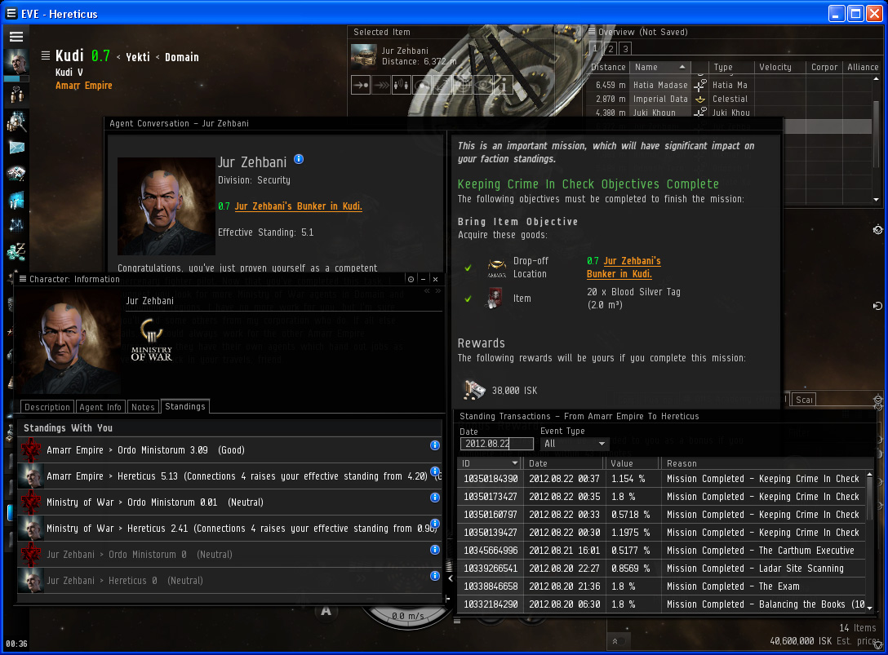Select The Carthum Executive transaction row
The image size is (888, 655).
[661, 551]
